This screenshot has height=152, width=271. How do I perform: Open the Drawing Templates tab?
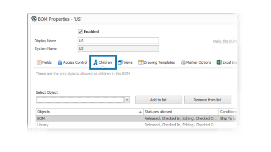tap(156, 62)
